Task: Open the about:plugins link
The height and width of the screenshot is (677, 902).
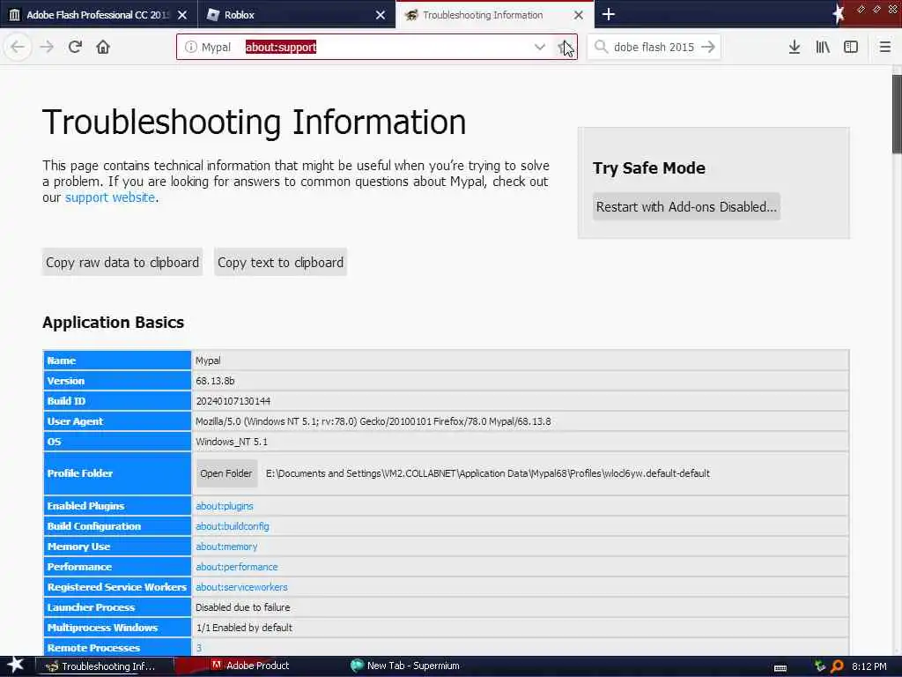Action: (x=225, y=506)
